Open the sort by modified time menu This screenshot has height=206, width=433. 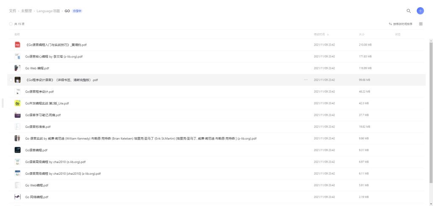401,24
